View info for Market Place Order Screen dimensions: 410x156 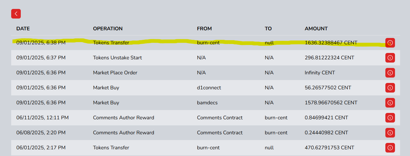[390, 73]
